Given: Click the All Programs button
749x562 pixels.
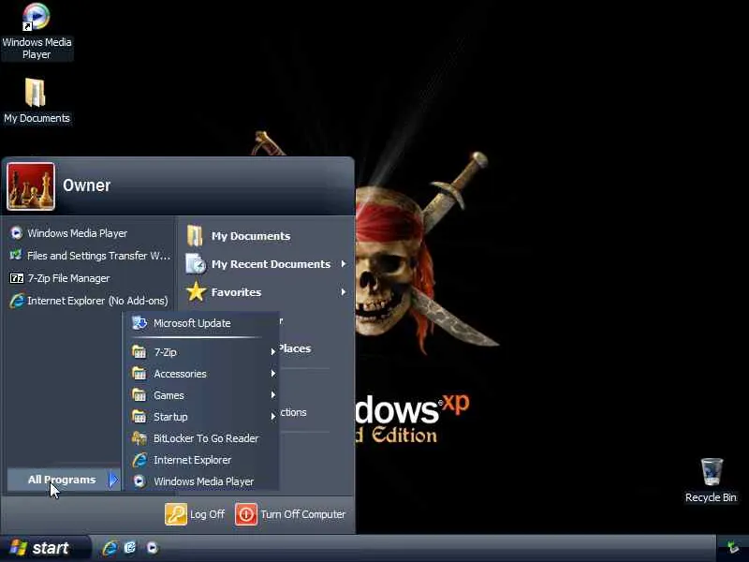Looking at the screenshot, I should (x=64, y=480).
